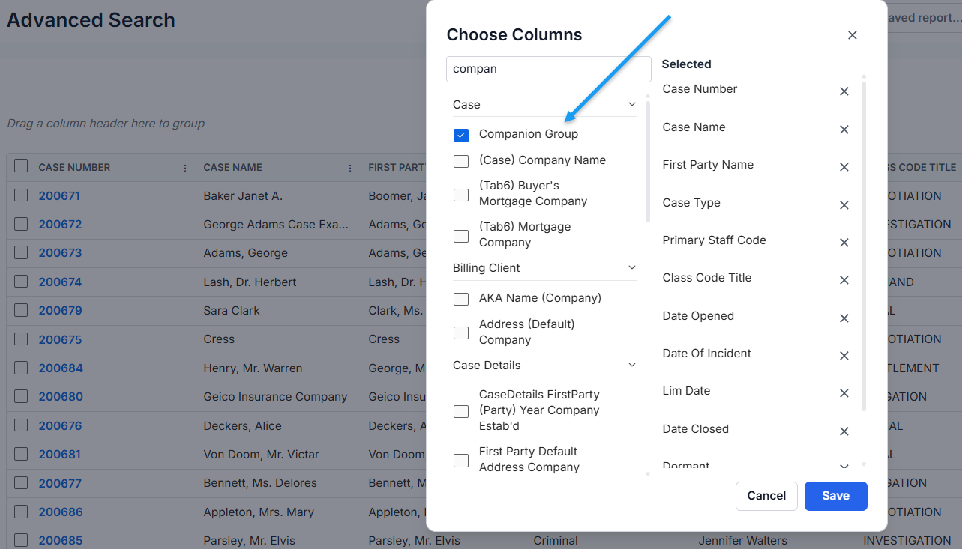The width and height of the screenshot is (962, 549).
Task: Remove Class Code Title from Selected list
Action: click(844, 280)
